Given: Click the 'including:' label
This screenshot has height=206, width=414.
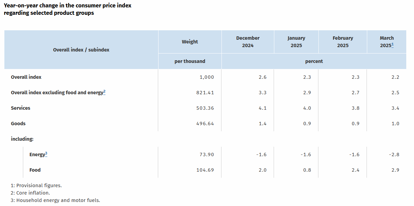Looking at the screenshot, I should (x=22, y=139).
